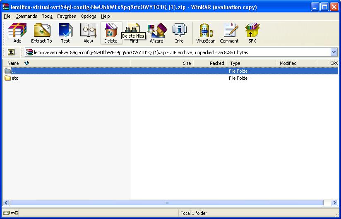
Task: Open the Favorites menu
Action: click(x=66, y=16)
